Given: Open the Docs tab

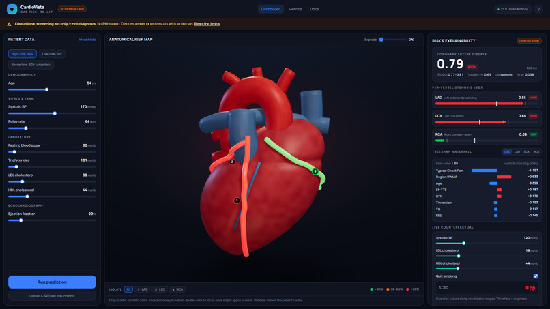Looking at the screenshot, I should [315, 9].
